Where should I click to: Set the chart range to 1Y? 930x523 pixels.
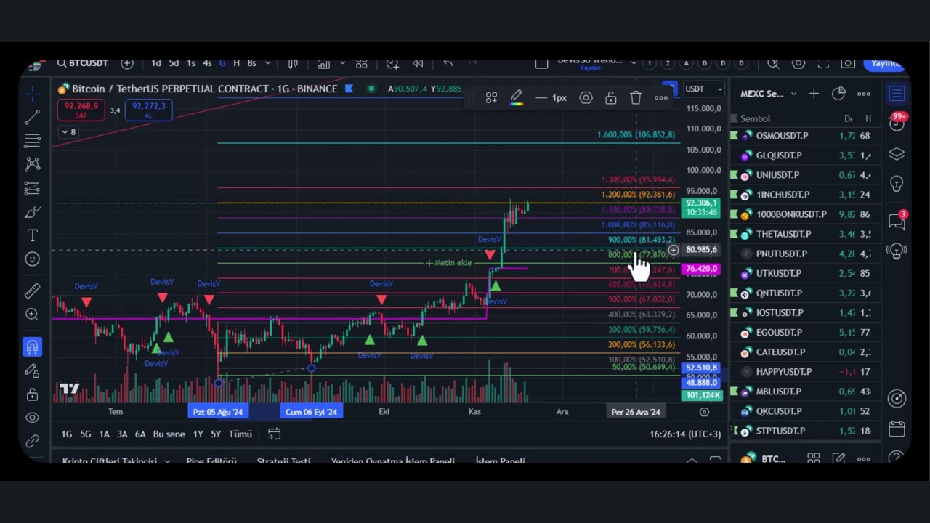click(x=198, y=434)
